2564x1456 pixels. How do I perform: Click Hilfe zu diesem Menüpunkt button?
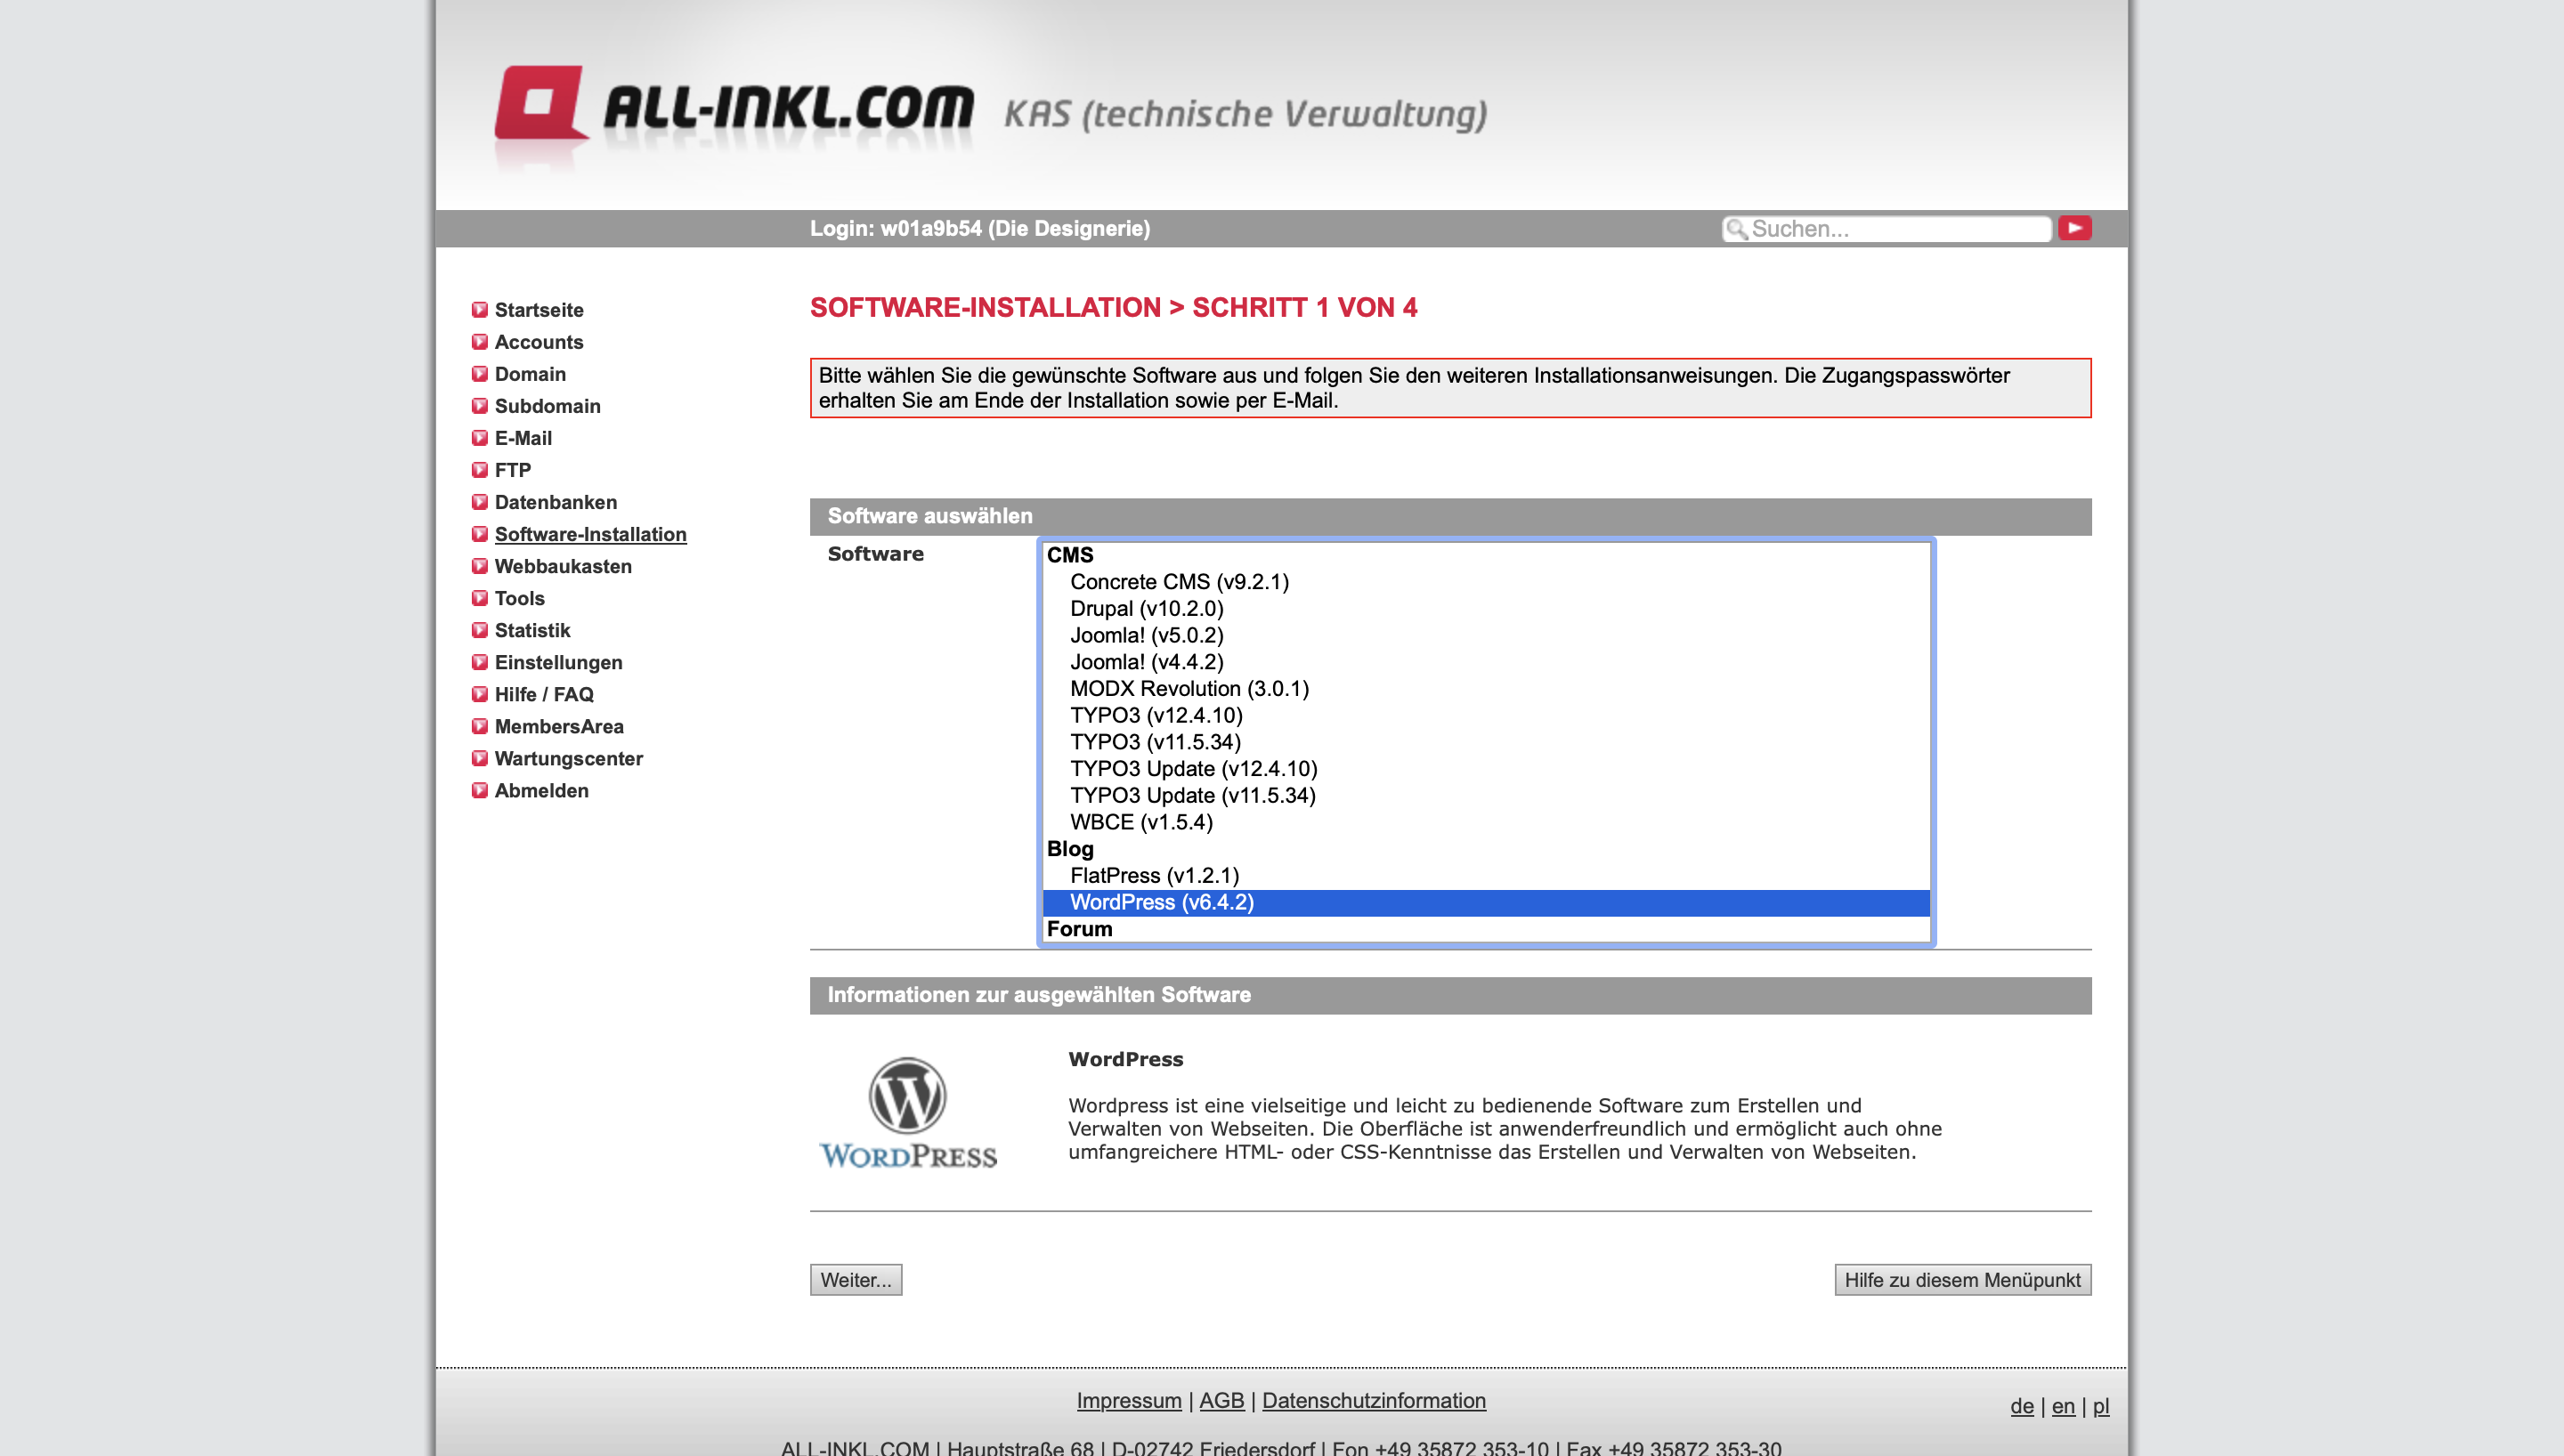[x=1962, y=1280]
